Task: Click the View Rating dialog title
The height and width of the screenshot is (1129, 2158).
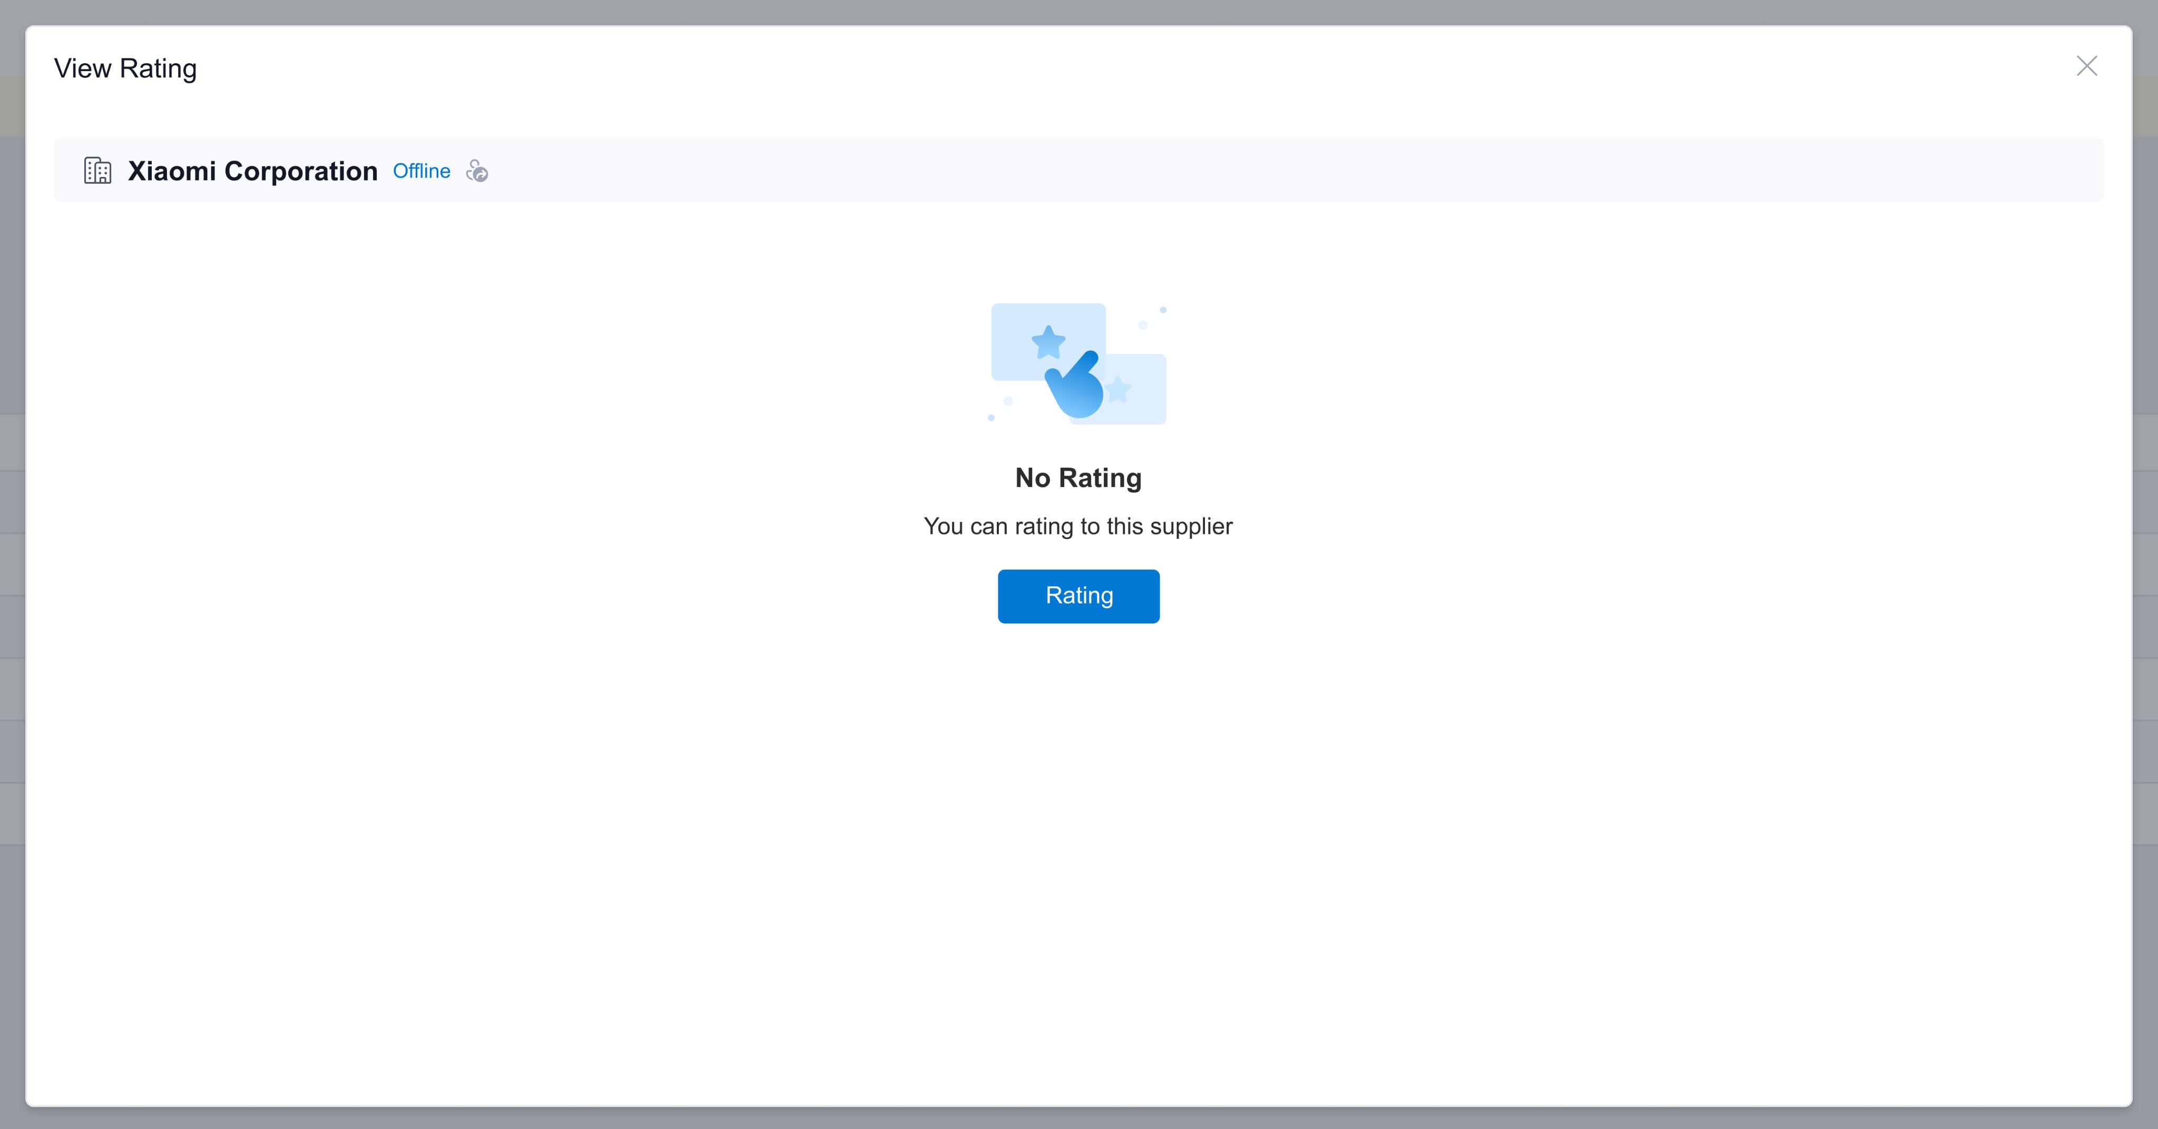Action: pyautogui.click(x=126, y=68)
